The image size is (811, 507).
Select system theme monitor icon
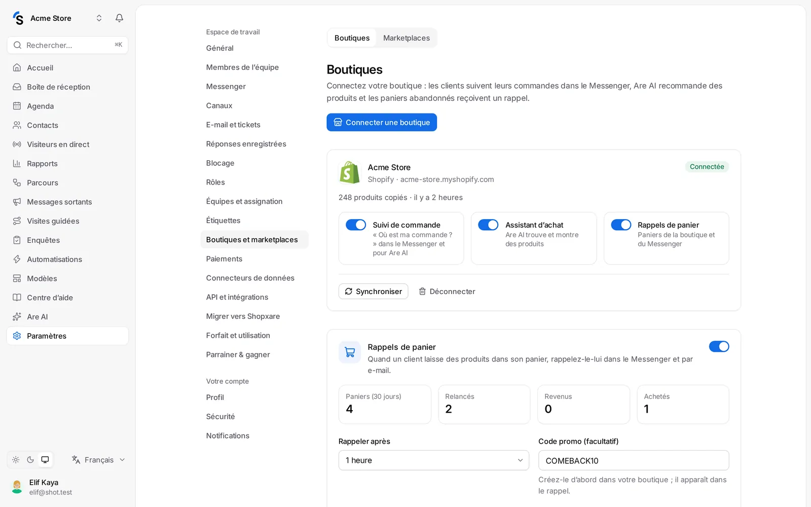(x=45, y=460)
